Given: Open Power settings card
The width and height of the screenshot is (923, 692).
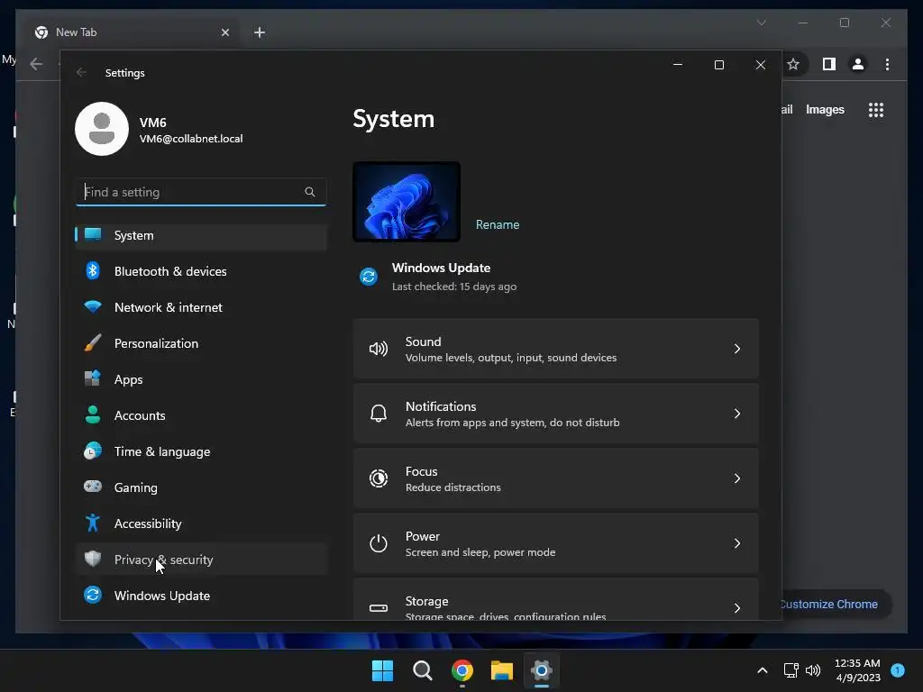Looking at the screenshot, I should pos(555,543).
